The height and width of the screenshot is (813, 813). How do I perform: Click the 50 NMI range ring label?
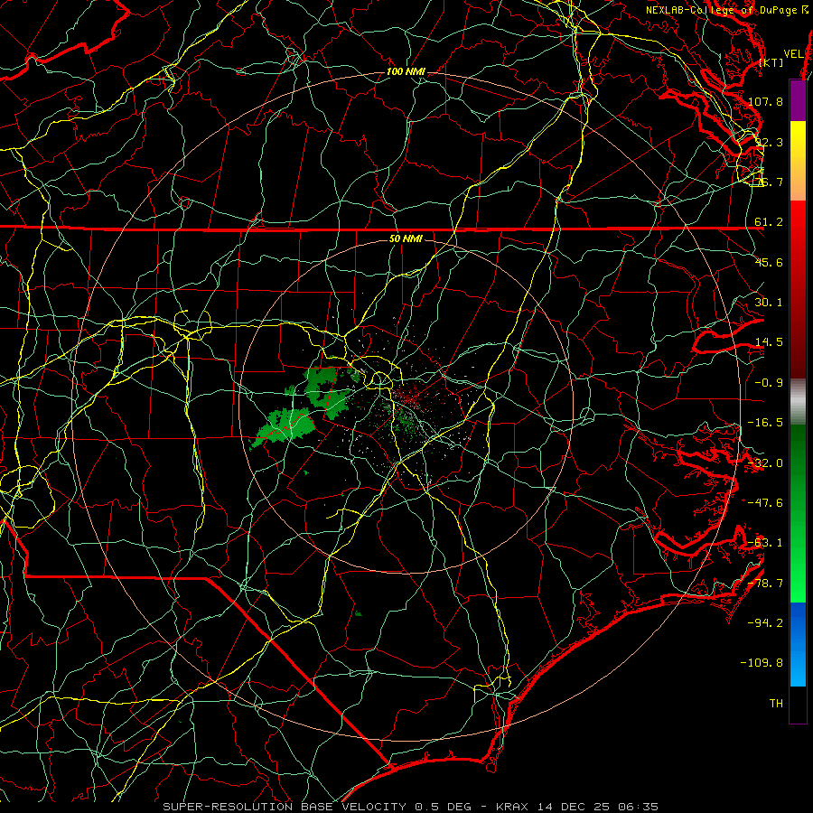pos(406,239)
